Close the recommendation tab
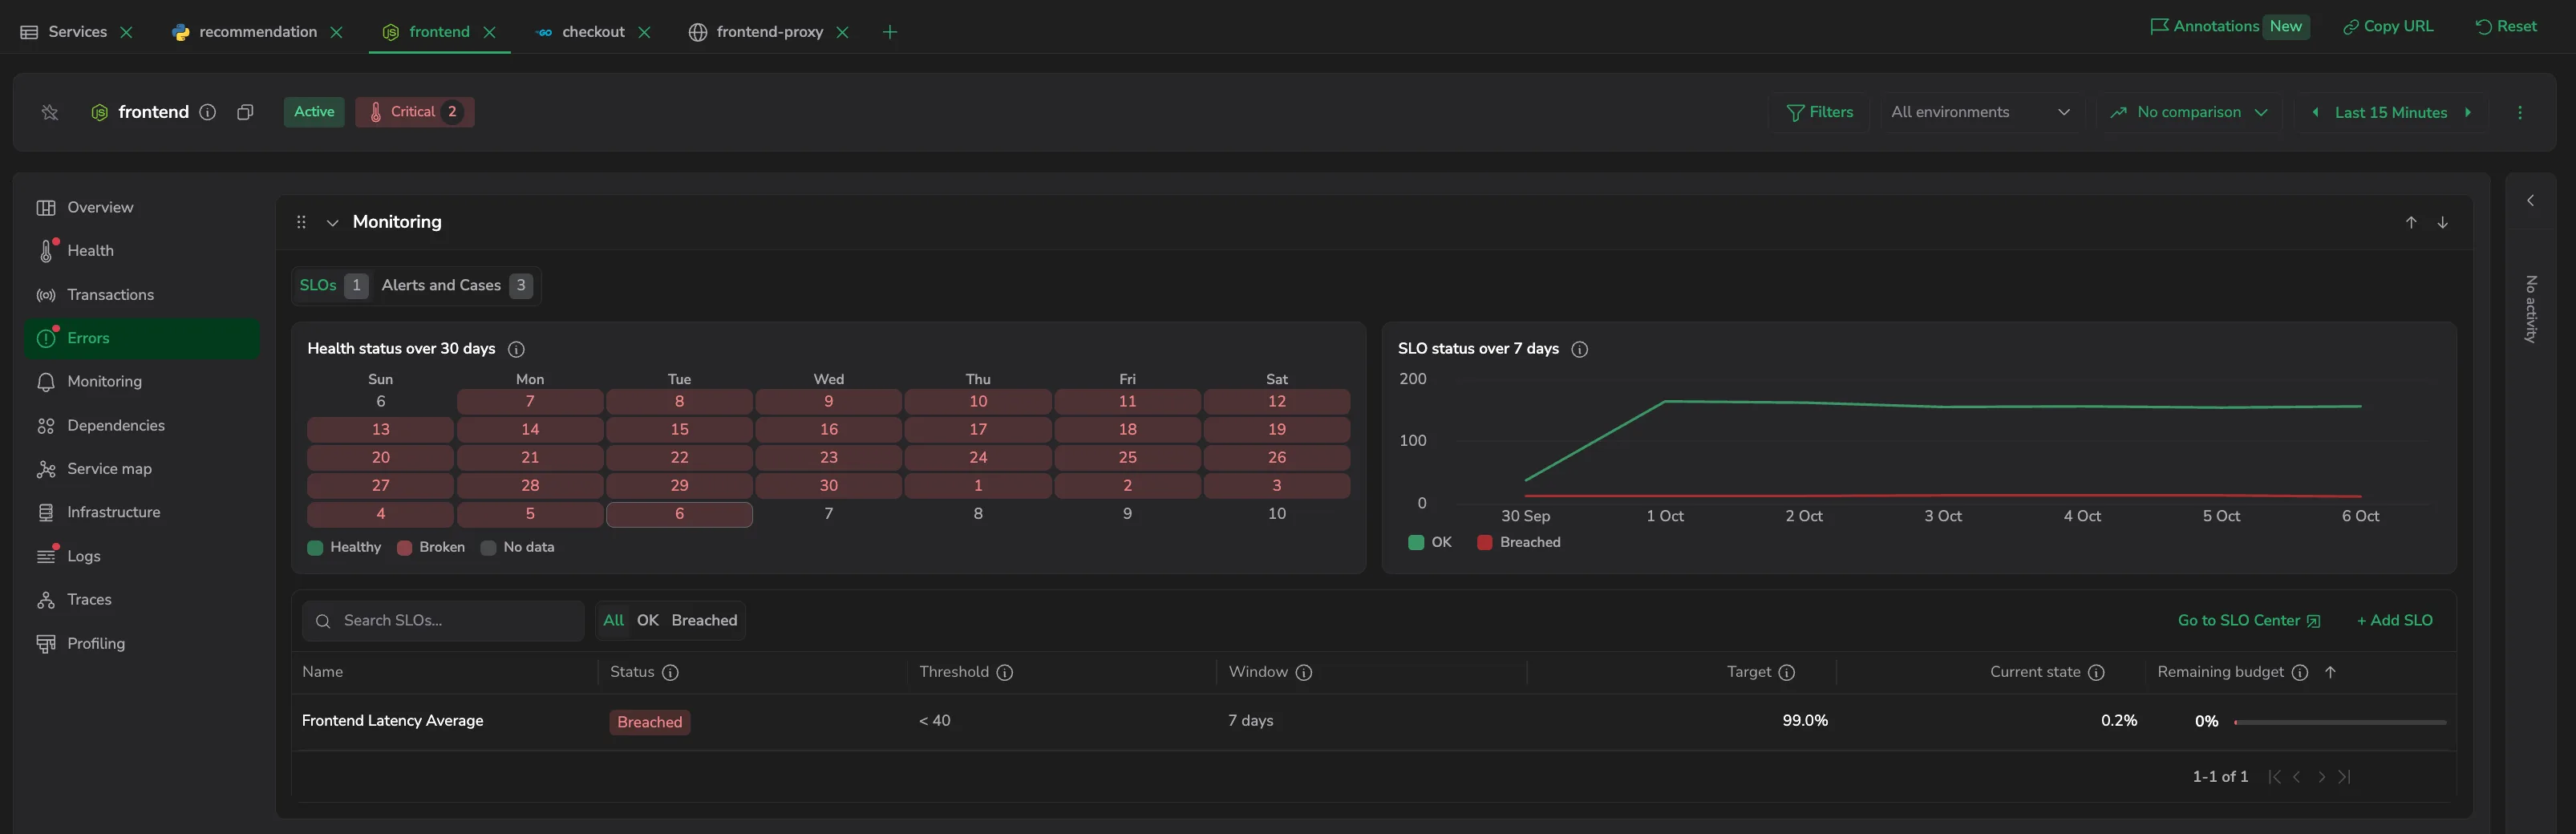Image resolution: width=2576 pixels, height=834 pixels. point(337,32)
